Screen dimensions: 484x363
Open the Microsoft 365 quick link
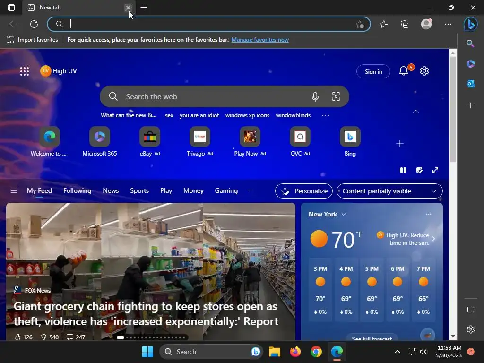(100, 142)
